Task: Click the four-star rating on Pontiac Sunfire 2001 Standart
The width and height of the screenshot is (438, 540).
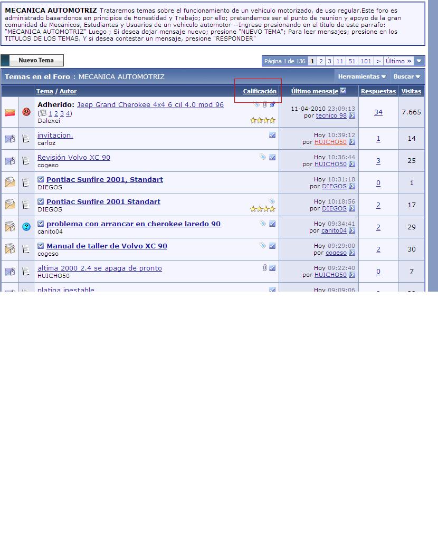Action: 262,209
